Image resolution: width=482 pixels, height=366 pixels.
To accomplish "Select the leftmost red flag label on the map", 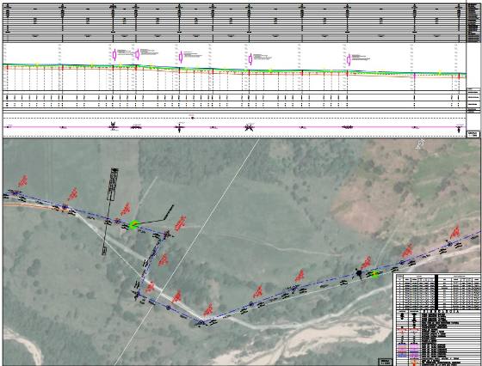I will [22, 181].
